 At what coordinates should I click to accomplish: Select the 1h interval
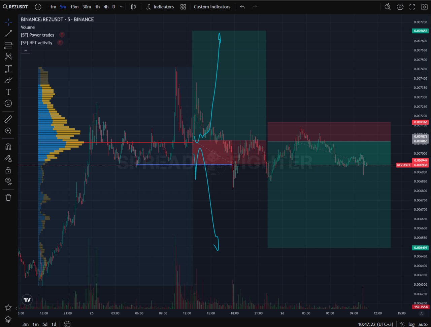tap(97, 6)
